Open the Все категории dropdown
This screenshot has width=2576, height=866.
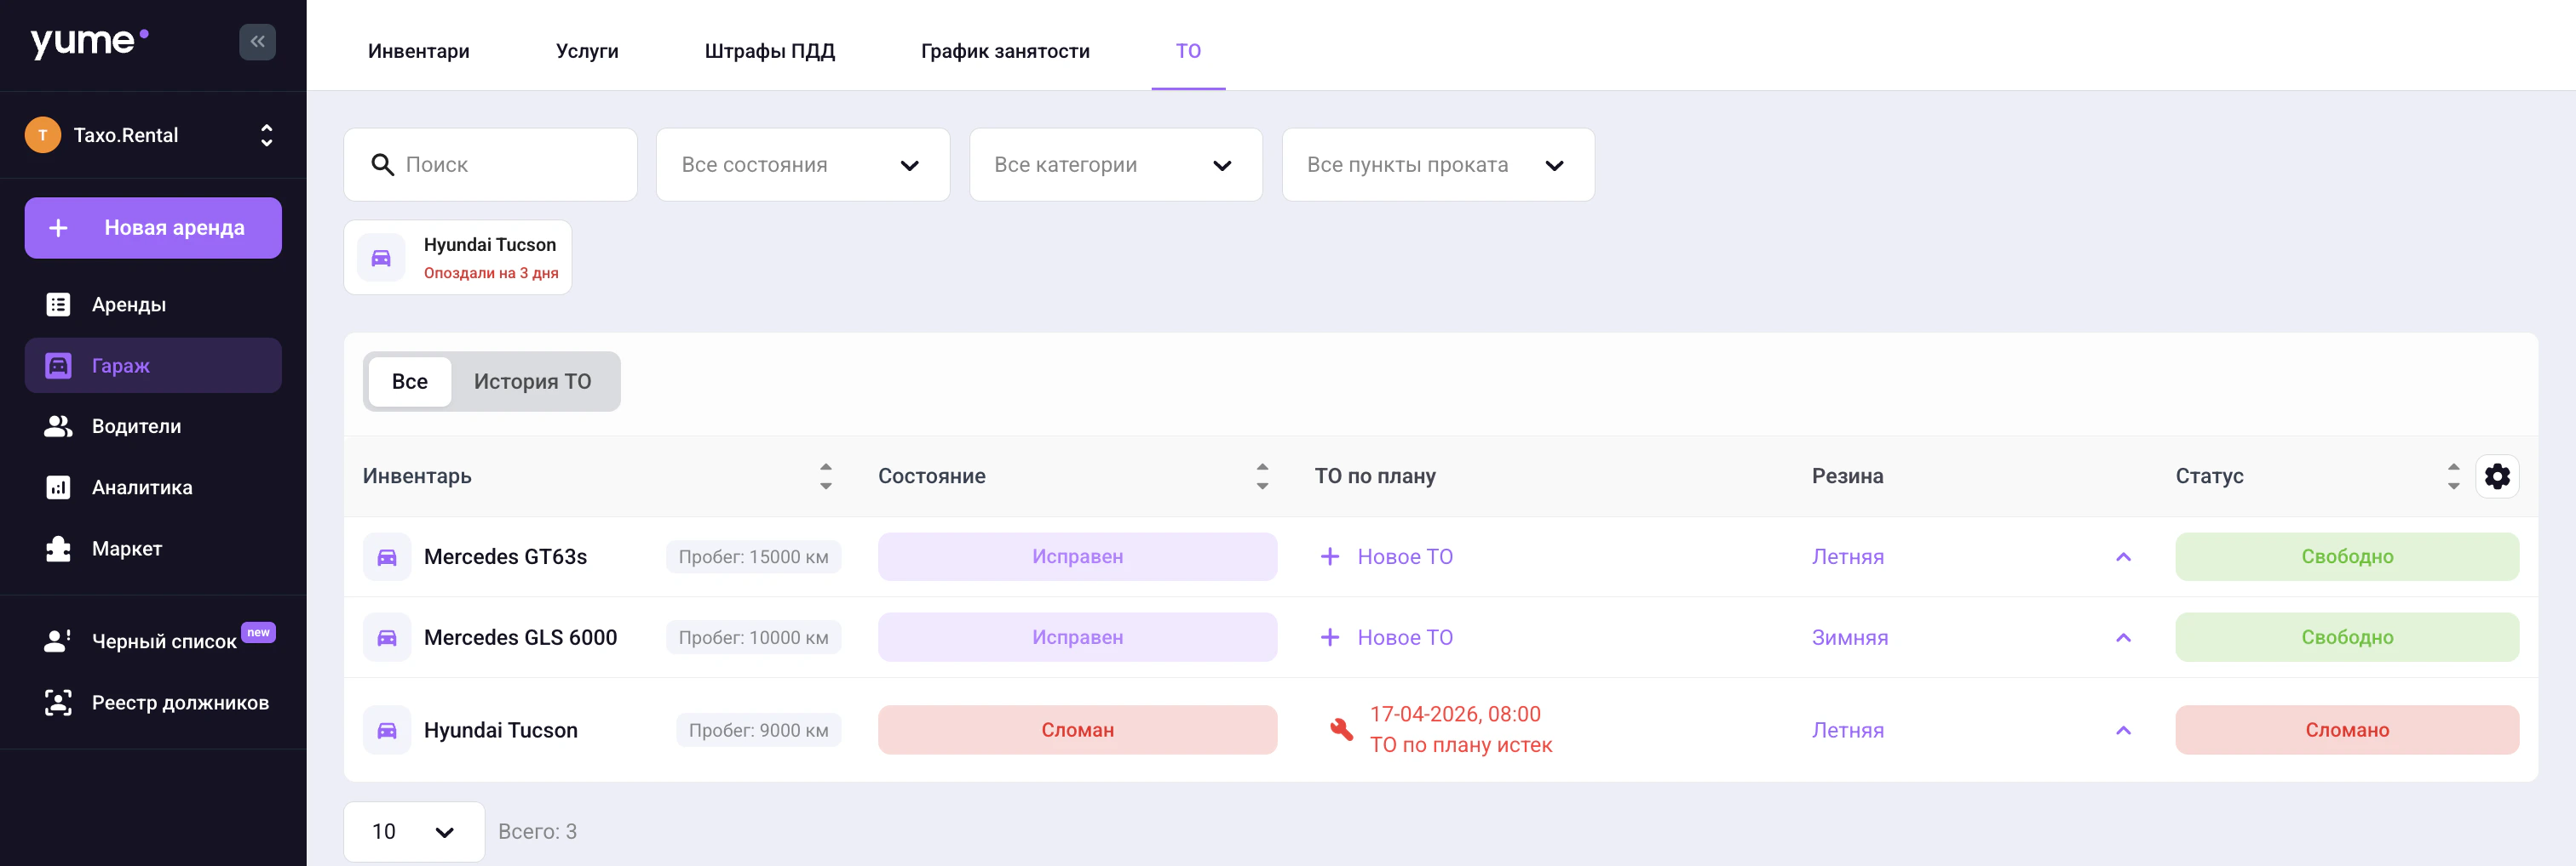[1115, 165]
